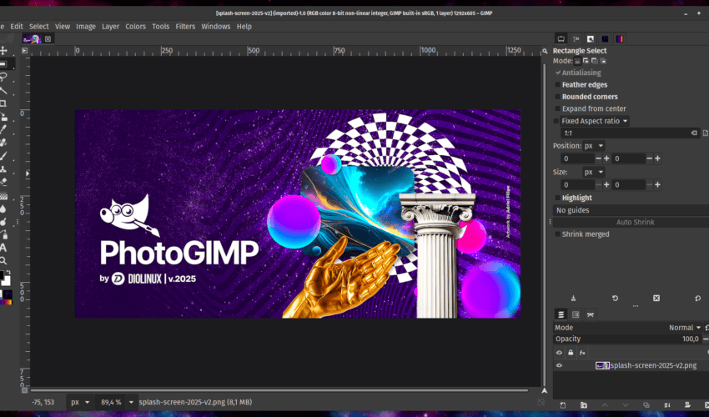The height and width of the screenshot is (417, 709).
Task: Open the Filters menu
Action: pyautogui.click(x=185, y=26)
